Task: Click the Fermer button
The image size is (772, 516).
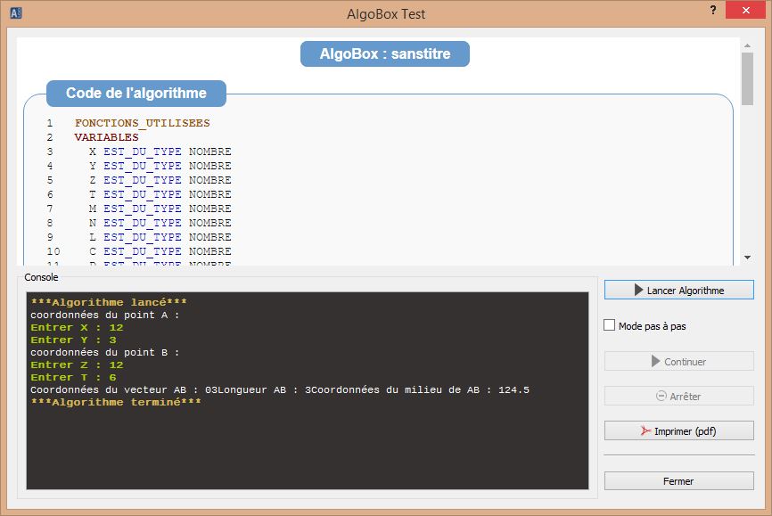Action: [x=679, y=481]
